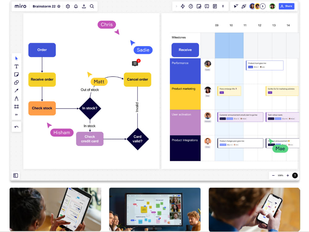
Task: Select the Text tool
Action: point(16,66)
